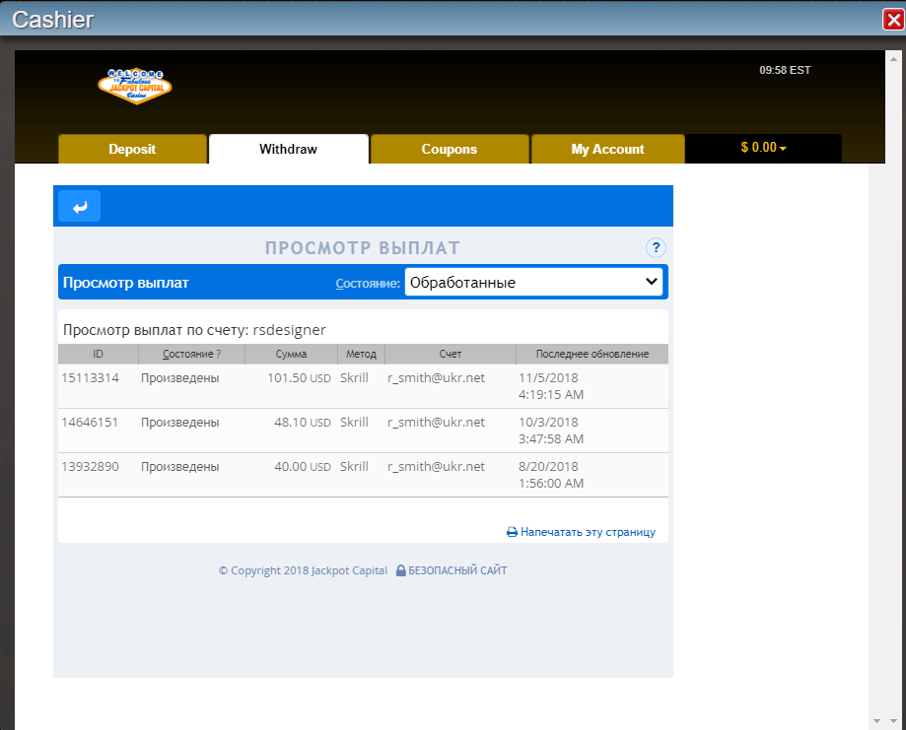Image resolution: width=906 pixels, height=730 pixels.
Task: Click the Jackpot Capital casino logo
Action: tap(135, 86)
